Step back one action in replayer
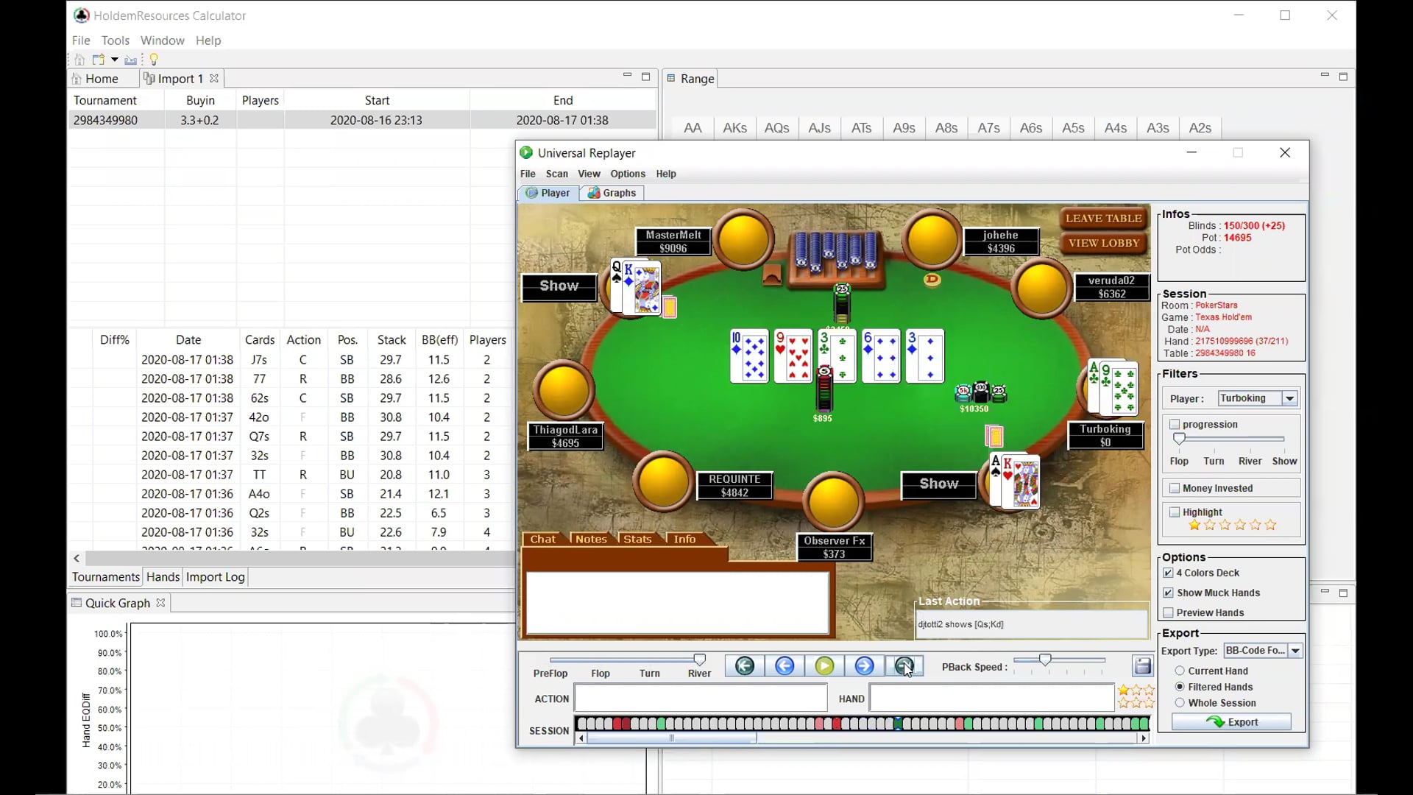This screenshot has height=795, width=1413. coord(785,666)
